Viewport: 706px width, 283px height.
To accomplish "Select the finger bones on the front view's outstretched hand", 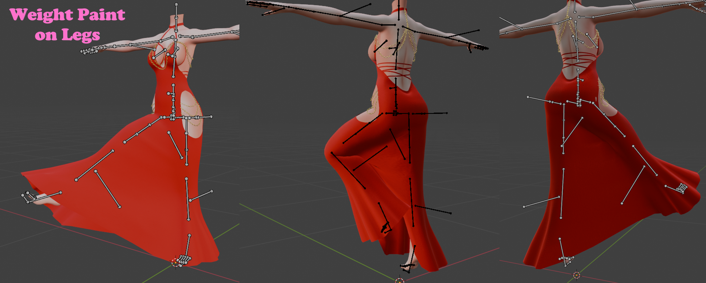I will coord(90,51).
